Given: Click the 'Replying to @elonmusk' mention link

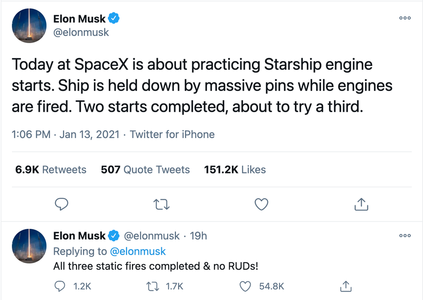Looking at the screenshot, I should [x=137, y=251].
